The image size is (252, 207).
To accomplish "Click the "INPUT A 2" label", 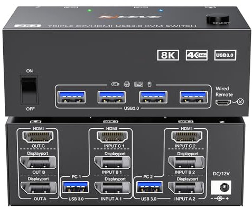I will [185, 199].
